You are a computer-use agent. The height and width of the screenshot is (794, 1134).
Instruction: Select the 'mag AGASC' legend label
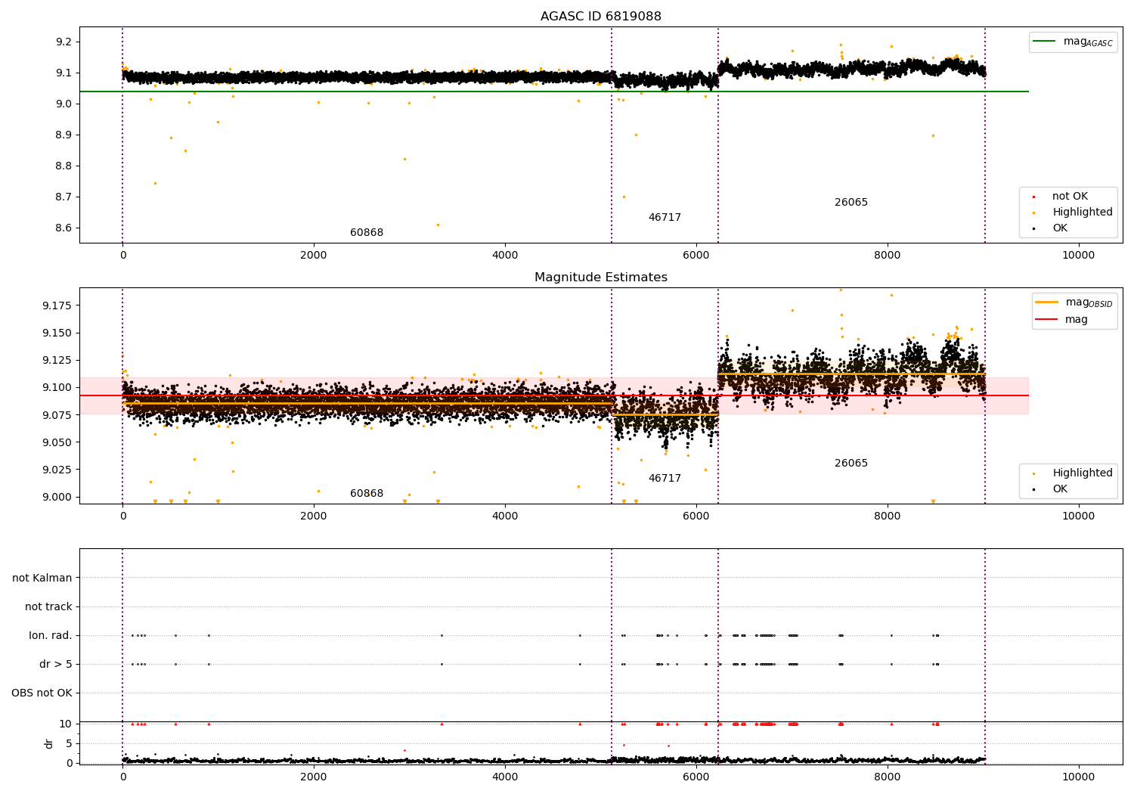point(1088,42)
